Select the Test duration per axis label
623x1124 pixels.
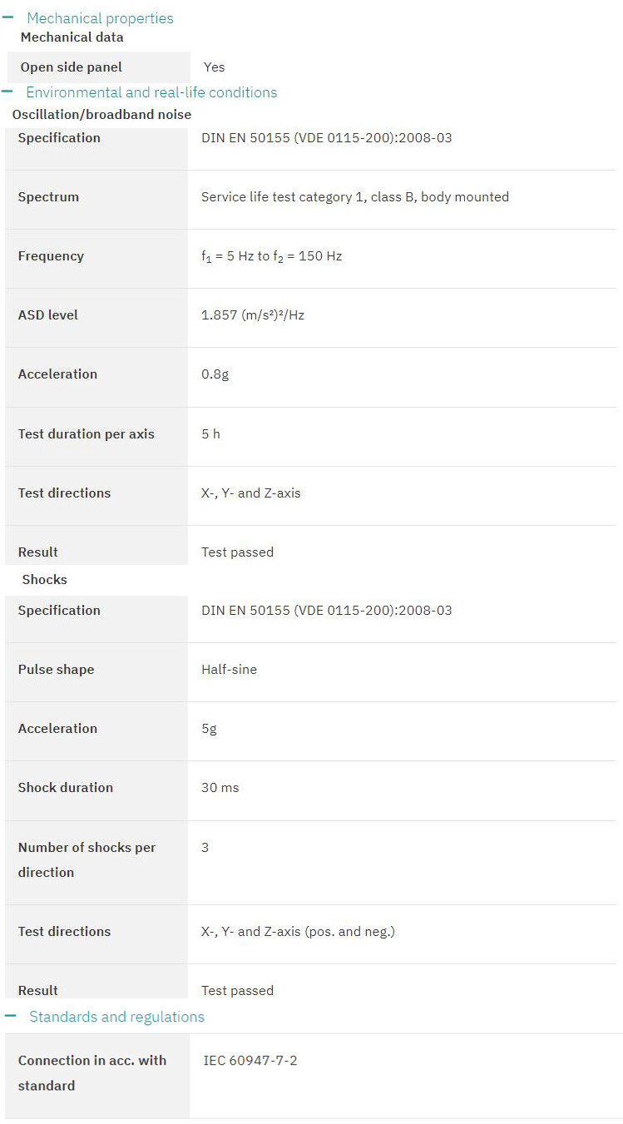coord(87,434)
